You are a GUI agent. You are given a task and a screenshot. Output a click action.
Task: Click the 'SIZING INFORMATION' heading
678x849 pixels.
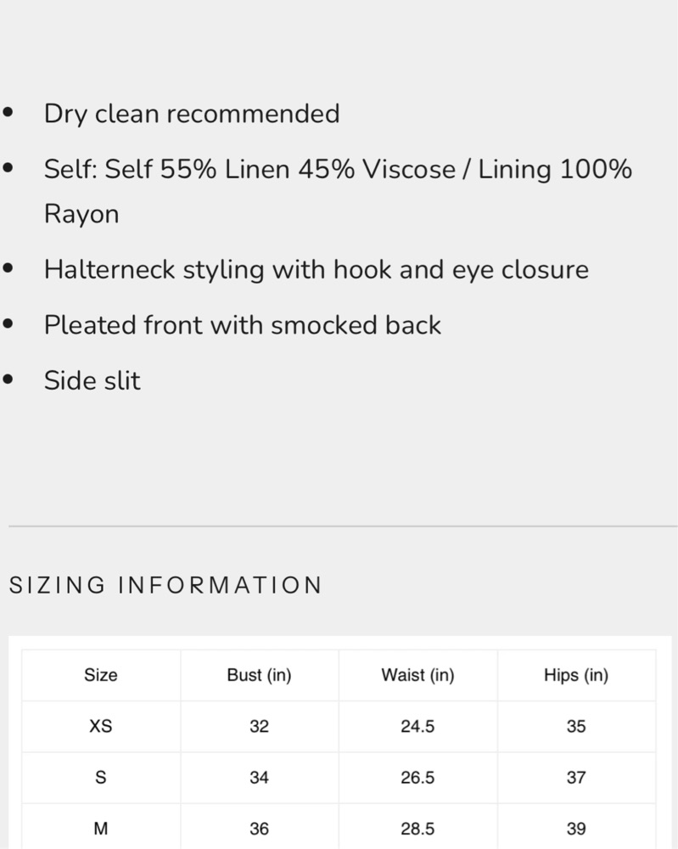point(165,585)
